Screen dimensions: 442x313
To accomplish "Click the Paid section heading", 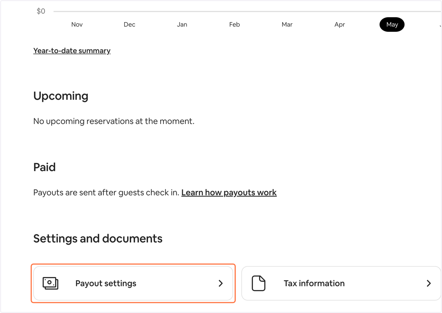I will pos(45,167).
